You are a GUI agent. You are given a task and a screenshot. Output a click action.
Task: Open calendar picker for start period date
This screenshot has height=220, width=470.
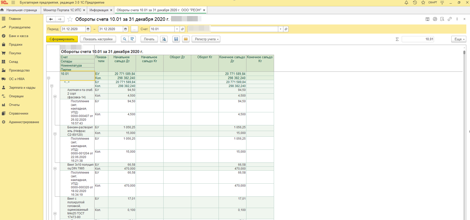88,29
